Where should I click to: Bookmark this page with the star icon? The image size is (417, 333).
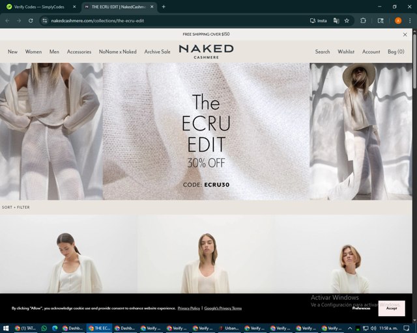coord(347,21)
